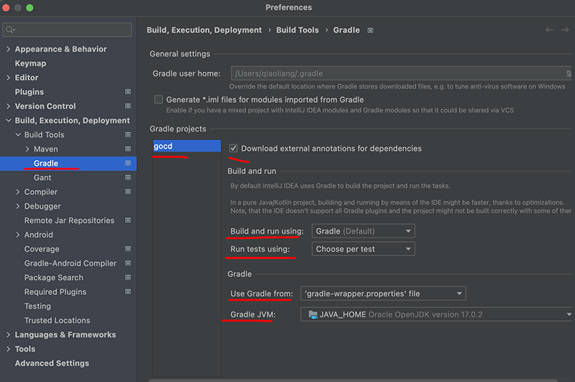Click the folder browse icon for Gradle user home
575x382 pixels.
tap(569, 73)
